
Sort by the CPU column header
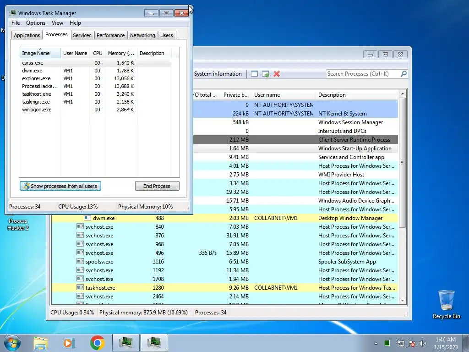click(98, 53)
